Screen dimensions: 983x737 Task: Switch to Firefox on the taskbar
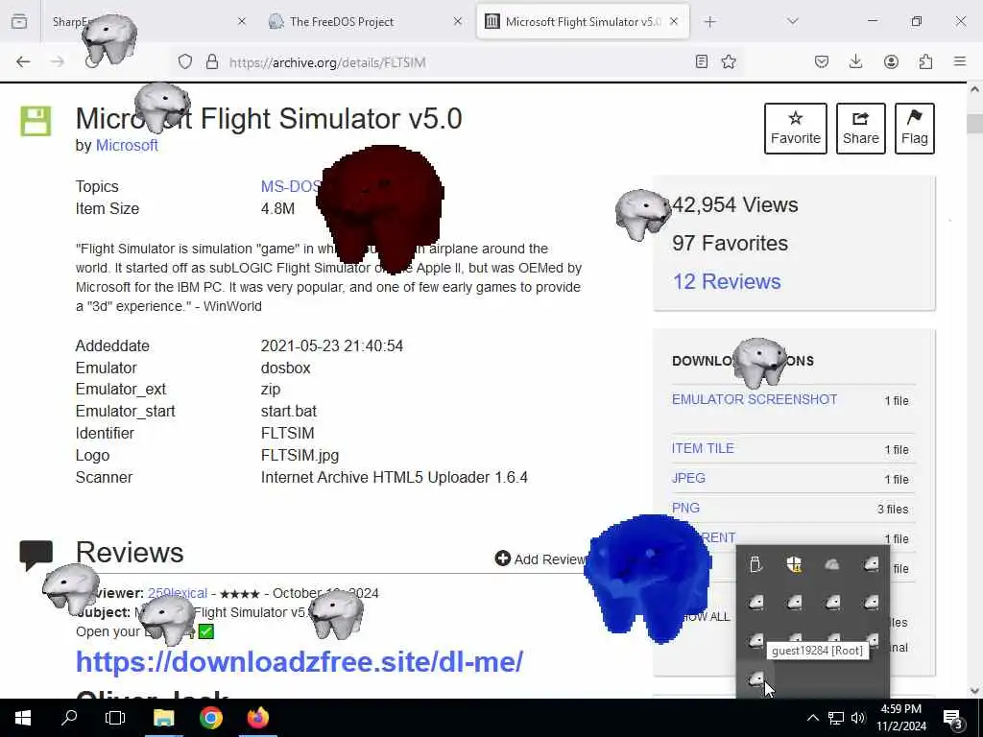pyautogui.click(x=257, y=718)
